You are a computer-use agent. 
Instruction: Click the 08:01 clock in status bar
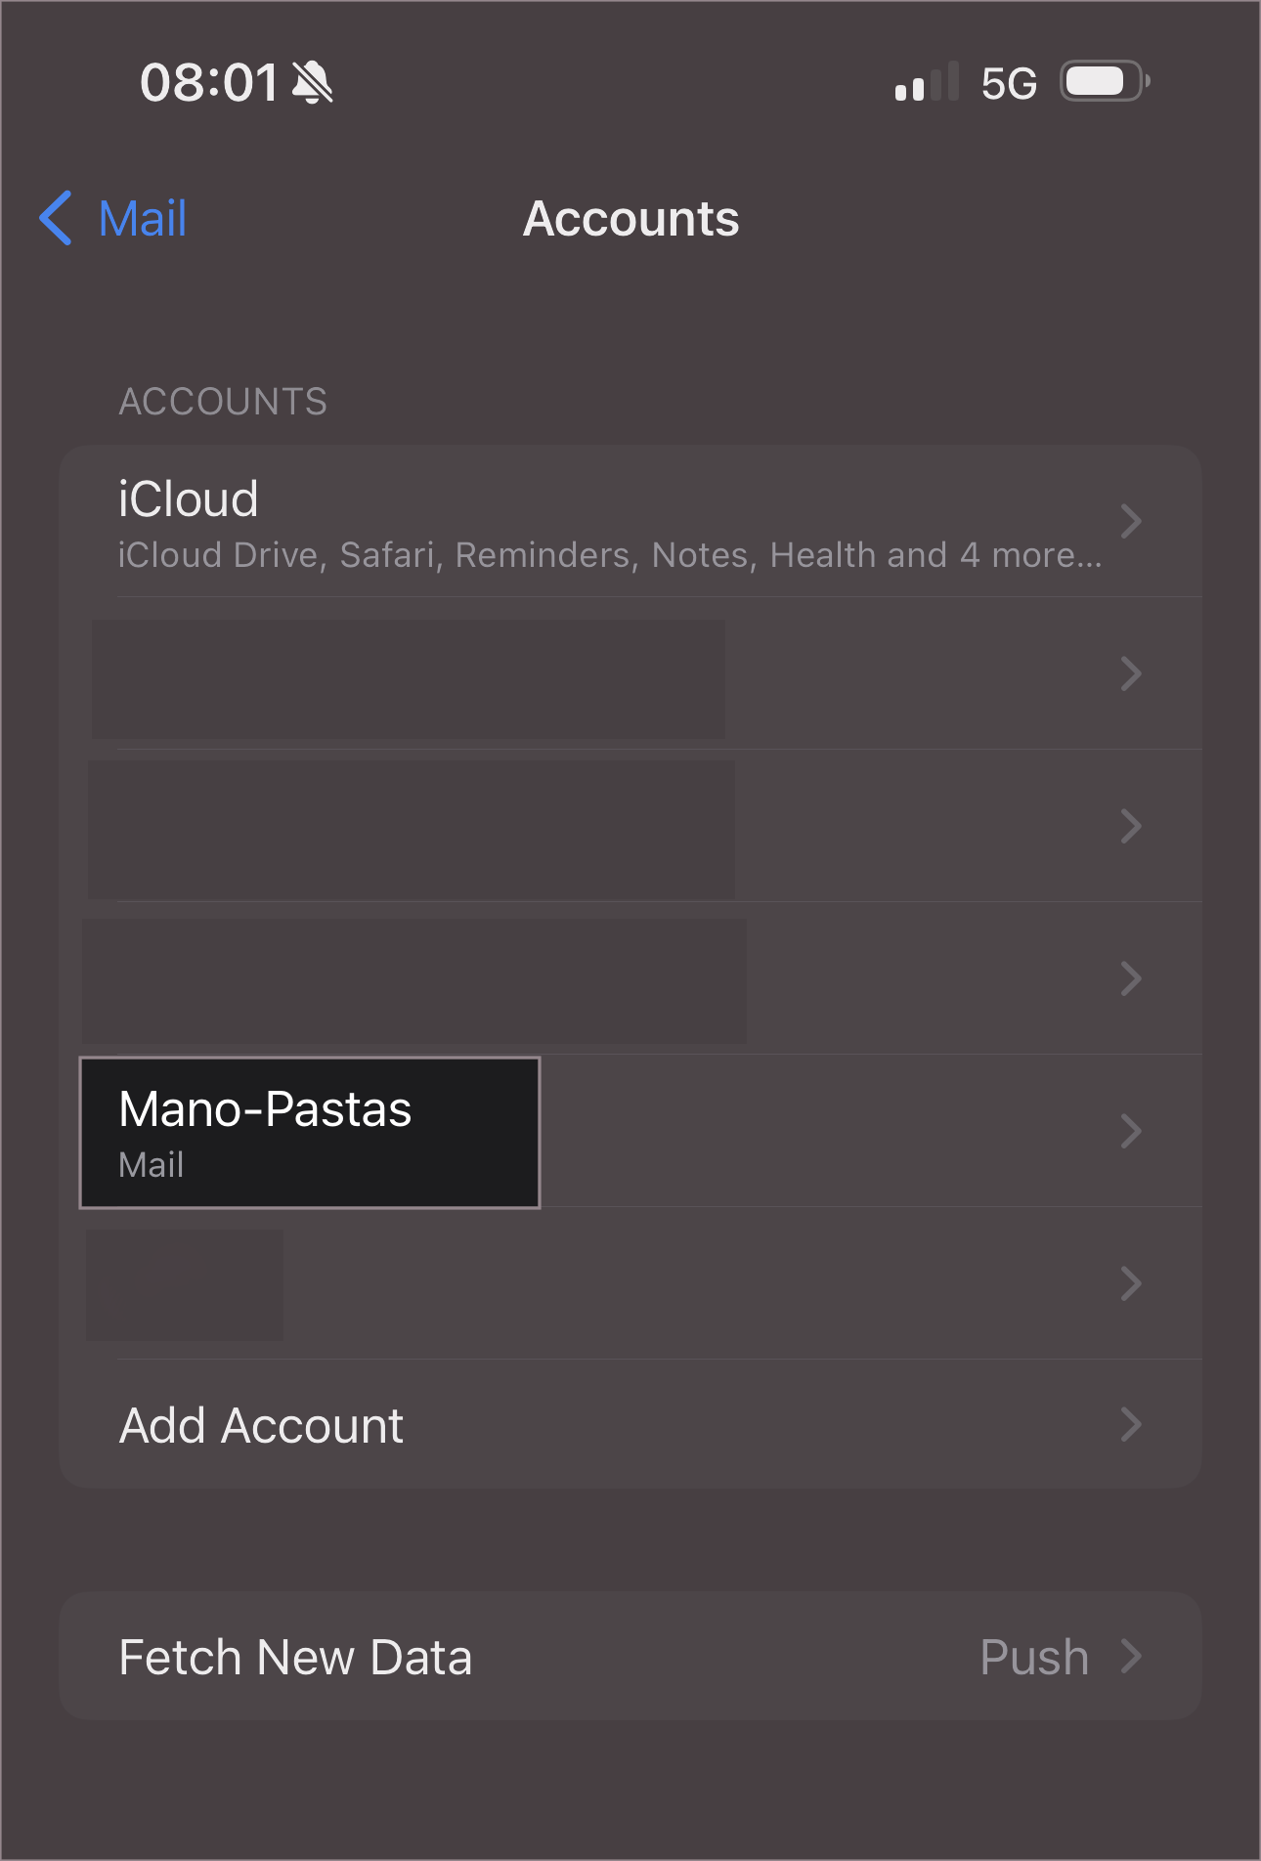[209, 82]
